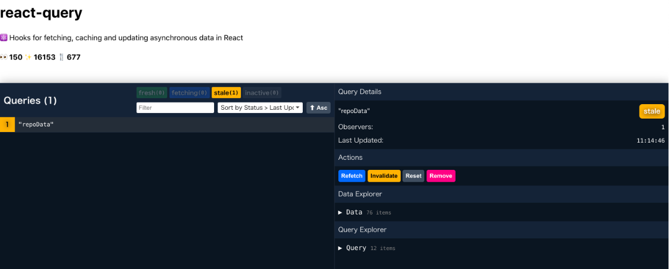The image size is (669, 269).
Task: Click the "repoData" key in Query Details
Action: tap(354, 111)
